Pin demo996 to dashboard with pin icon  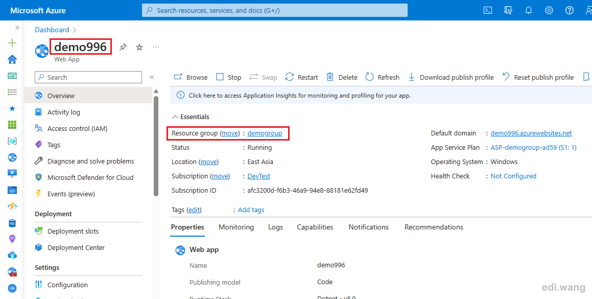point(123,47)
